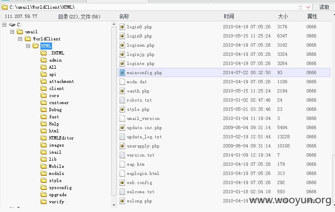Select the core folder in tree
Screen dimensions: 335x212
(x=54, y=95)
